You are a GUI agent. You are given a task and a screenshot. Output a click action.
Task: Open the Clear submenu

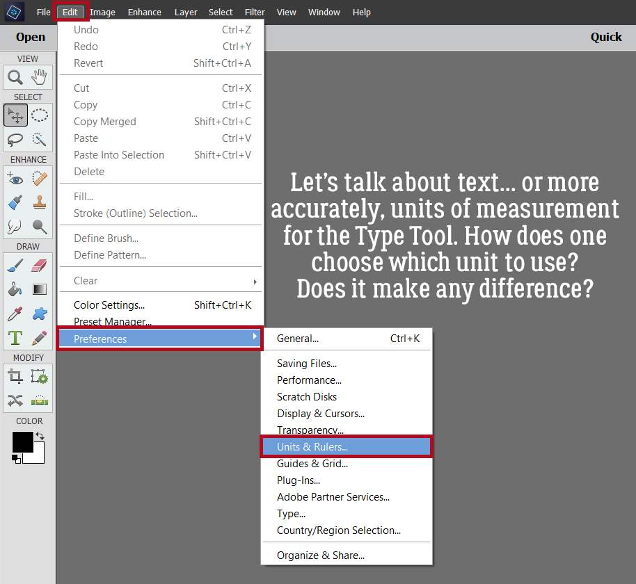coord(85,280)
